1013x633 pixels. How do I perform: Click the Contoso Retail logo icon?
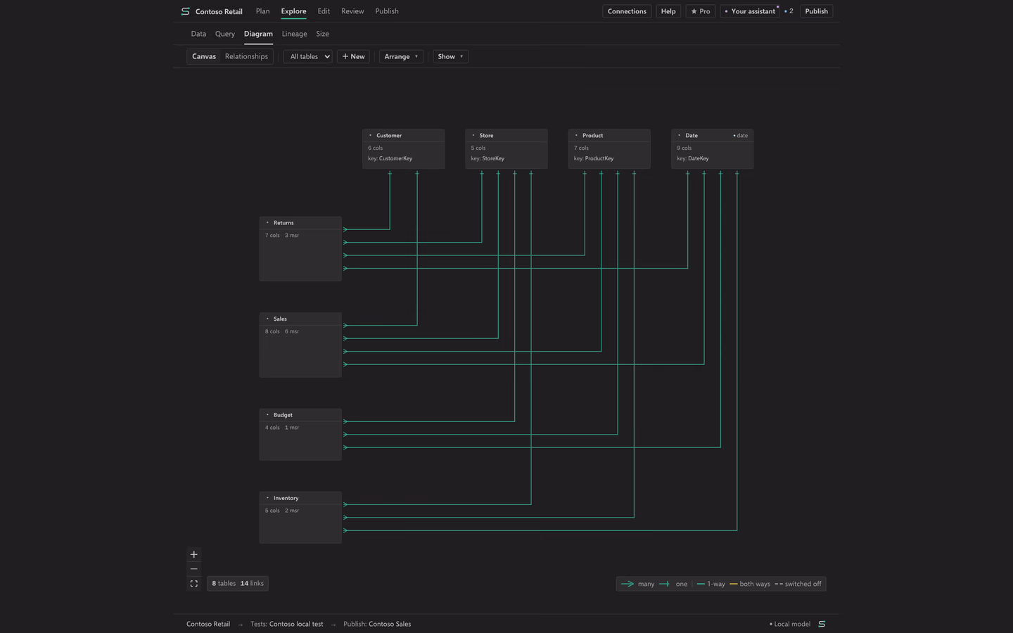point(185,11)
